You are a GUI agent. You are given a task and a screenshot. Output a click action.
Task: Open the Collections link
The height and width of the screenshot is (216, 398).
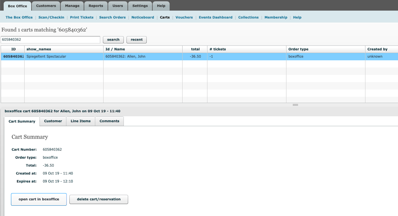tap(248, 17)
